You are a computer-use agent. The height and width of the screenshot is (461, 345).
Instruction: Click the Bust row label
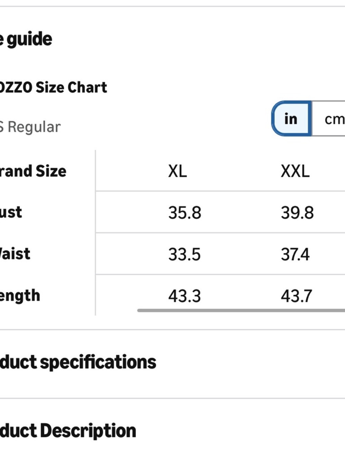coord(11,212)
